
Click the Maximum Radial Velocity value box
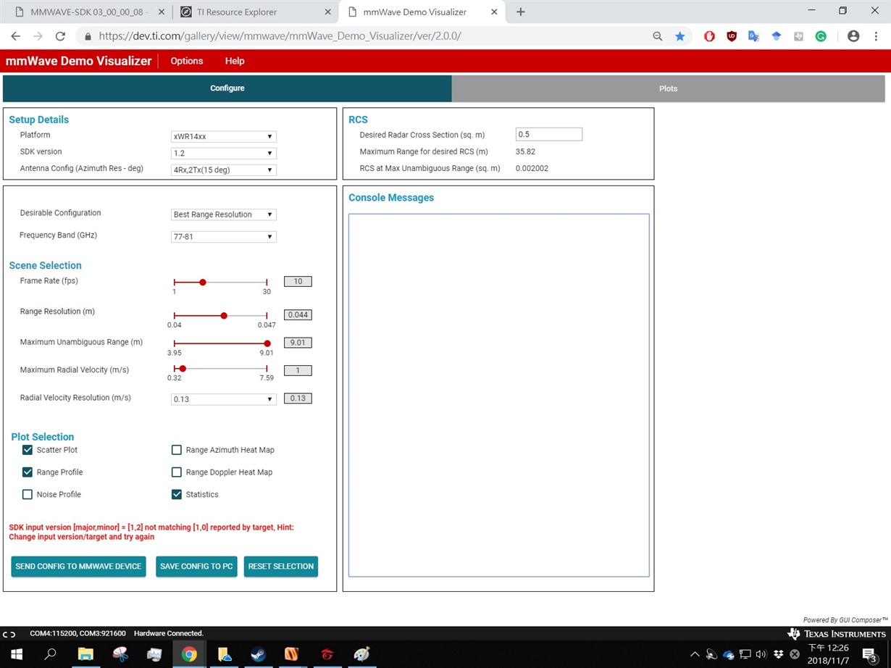click(x=298, y=371)
